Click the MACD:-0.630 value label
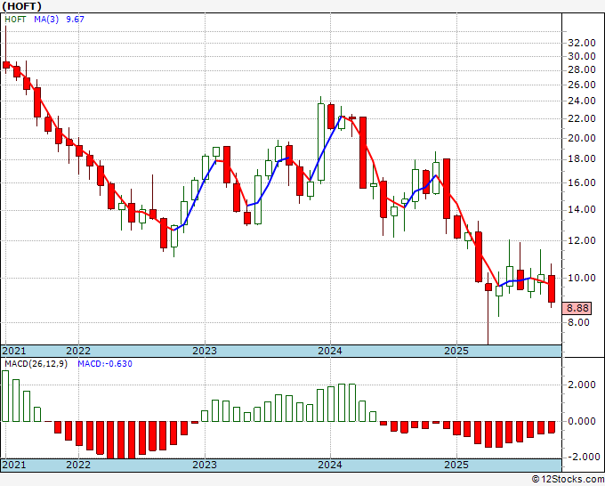Image resolution: width=605 pixels, height=486 pixels. [105, 364]
